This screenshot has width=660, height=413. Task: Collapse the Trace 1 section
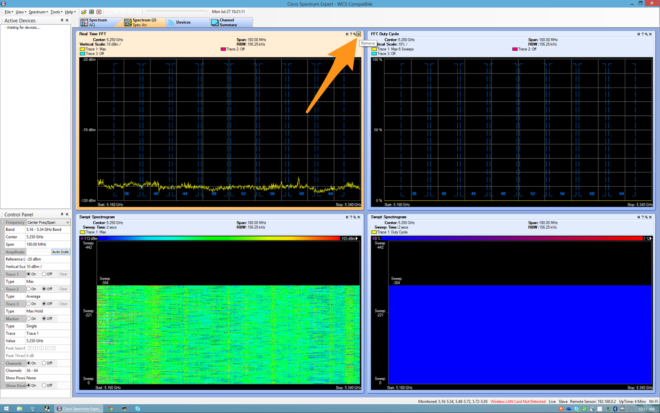3,274
